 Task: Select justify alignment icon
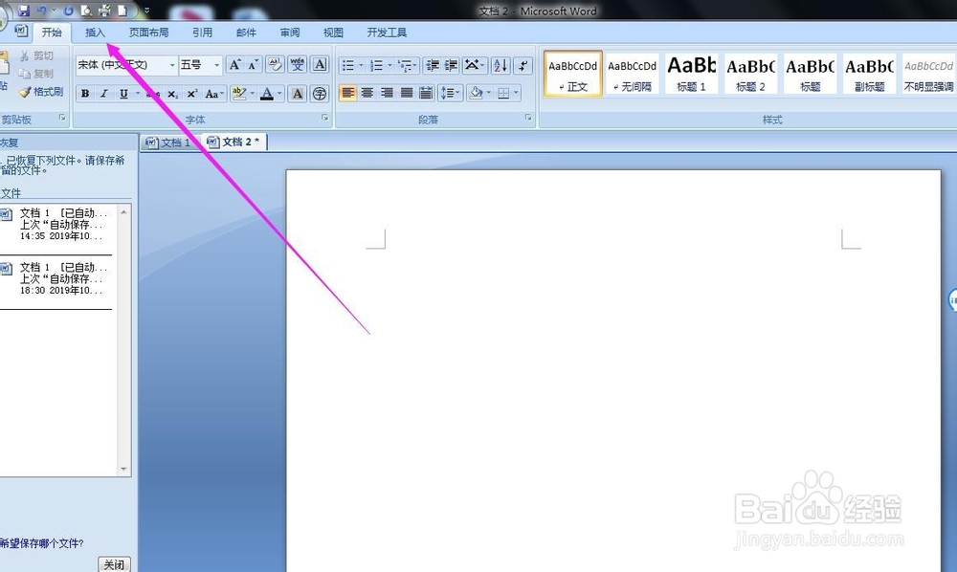point(407,93)
